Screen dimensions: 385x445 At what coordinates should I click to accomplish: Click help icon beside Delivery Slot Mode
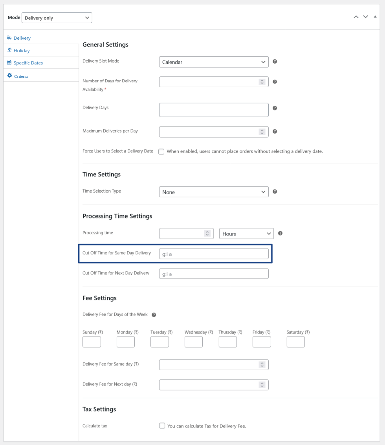(x=275, y=62)
